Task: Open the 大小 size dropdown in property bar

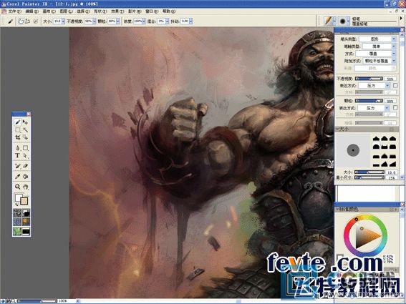Action: click(x=63, y=21)
